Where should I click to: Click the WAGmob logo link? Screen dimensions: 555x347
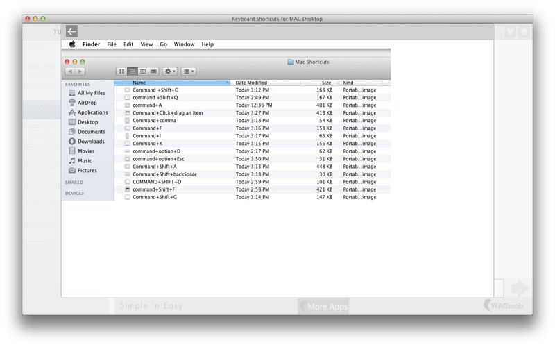coord(504,305)
